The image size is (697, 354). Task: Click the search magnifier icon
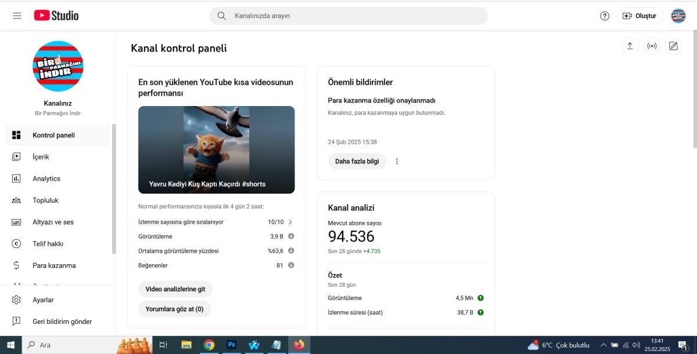pyautogui.click(x=221, y=16)
